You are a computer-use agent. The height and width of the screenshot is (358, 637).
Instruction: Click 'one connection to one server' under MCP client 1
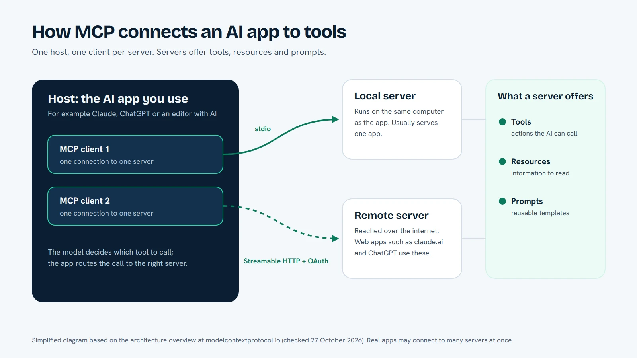click(x=107, y=161)
